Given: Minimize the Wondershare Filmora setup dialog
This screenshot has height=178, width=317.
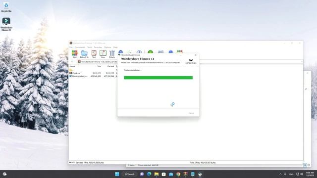Looking at the screenshot, I should point(181,55).
